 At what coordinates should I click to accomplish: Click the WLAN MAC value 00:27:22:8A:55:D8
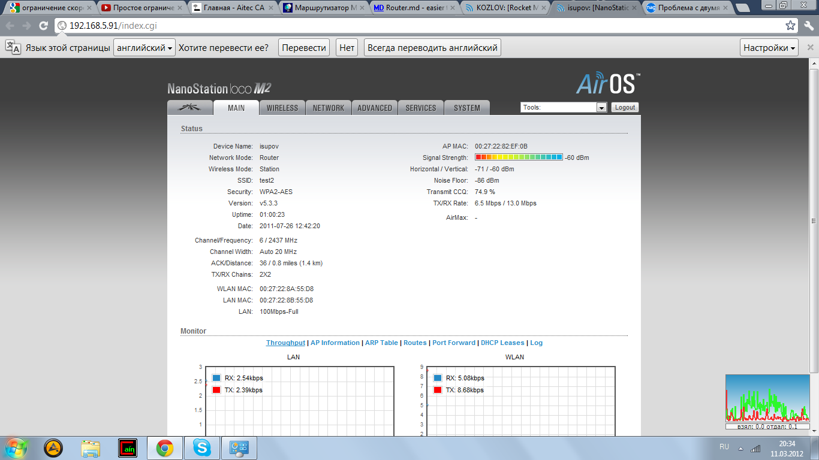(287, 289)
